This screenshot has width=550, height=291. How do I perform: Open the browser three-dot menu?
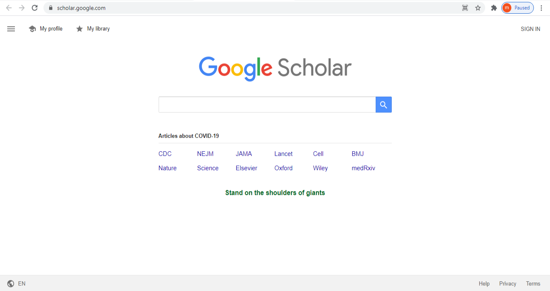click(x=542, y=7)
